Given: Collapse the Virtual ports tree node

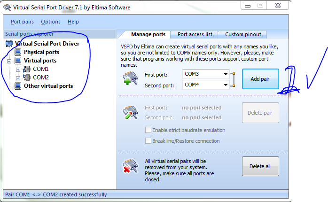Looking at the screenshot, I should pos(9,61).
